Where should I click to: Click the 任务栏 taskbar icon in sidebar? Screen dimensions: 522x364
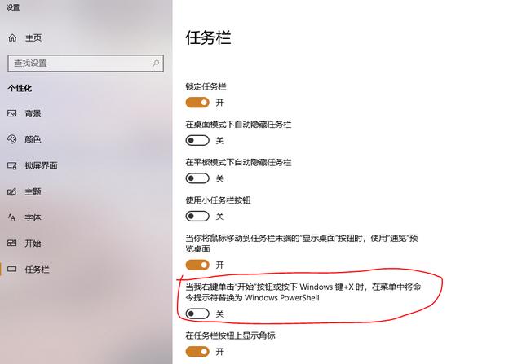12,270
